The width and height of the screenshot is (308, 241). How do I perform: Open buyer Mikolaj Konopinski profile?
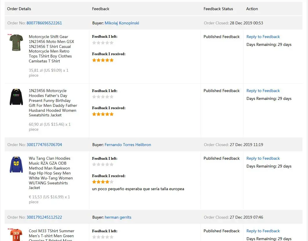[x=122, y=23]
